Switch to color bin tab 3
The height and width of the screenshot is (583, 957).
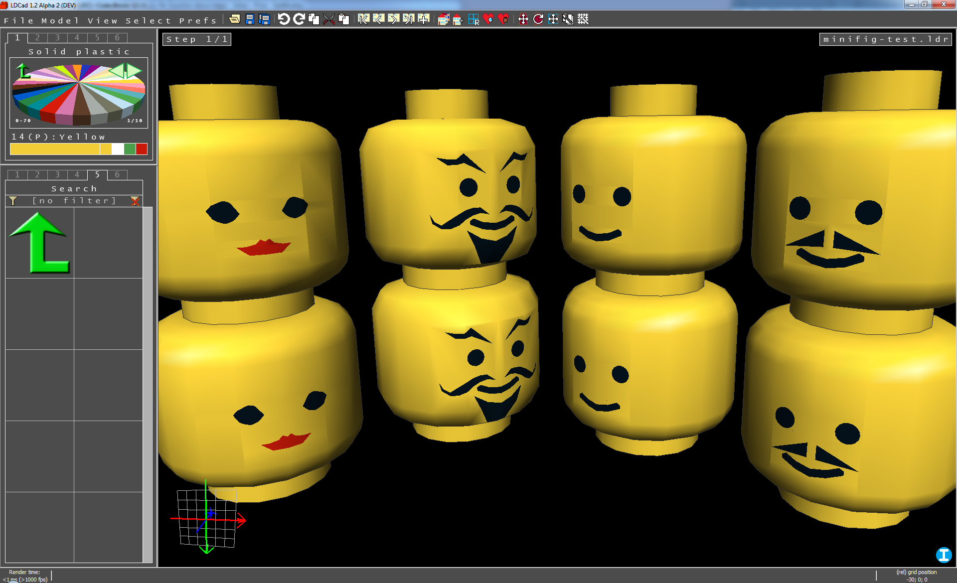(x=57, y=38)
